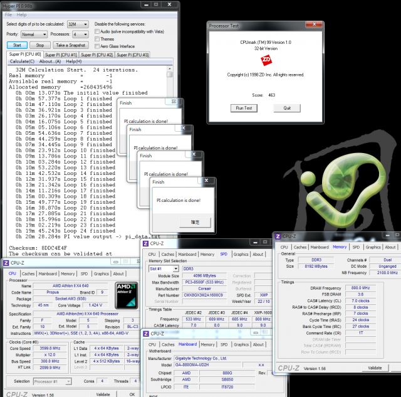
Task: Open Caches tab in CPU-Z Mainboard window
Action: (168, 345)
